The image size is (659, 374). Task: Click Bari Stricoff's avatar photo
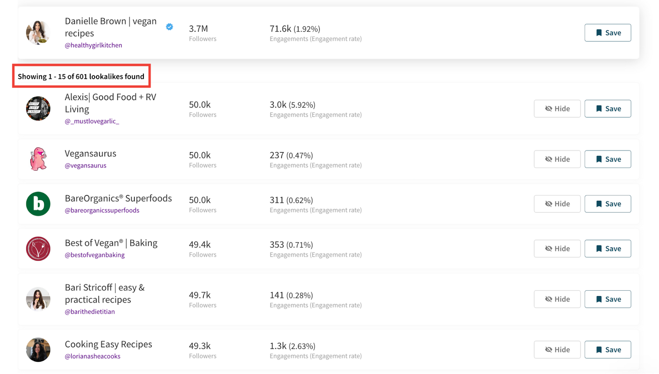[38, 299]
